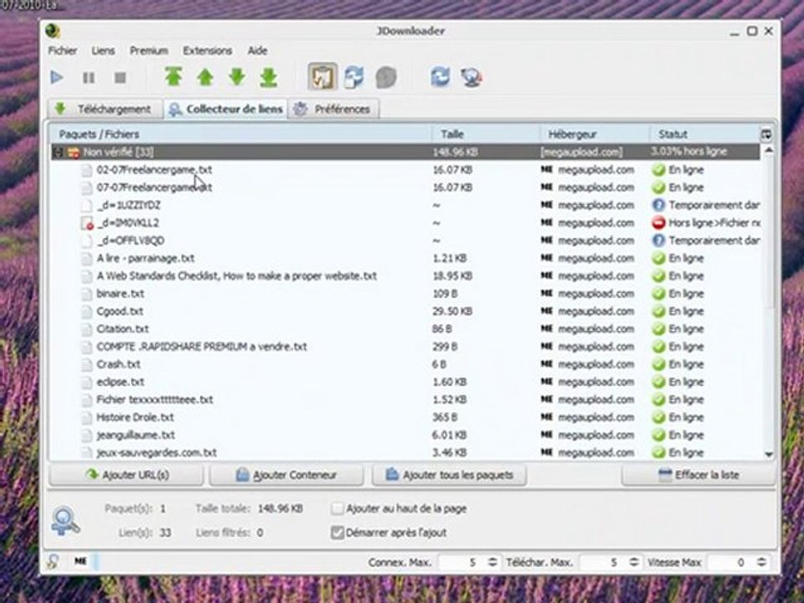Open the Fichier menu
Image resolution: width=804 pixels, height=603 pixels.
tap(63, 50)
